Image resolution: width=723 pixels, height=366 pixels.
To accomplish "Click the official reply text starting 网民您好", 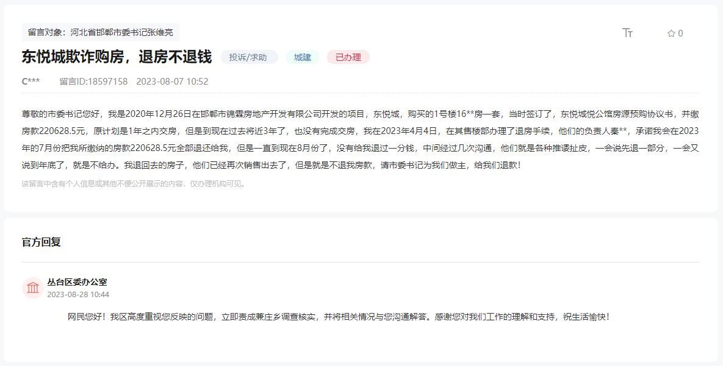I will [339, 317].
